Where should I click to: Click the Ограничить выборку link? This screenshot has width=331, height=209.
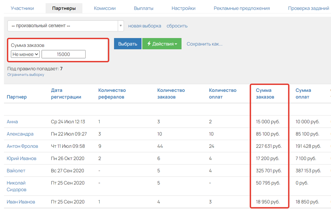[x=26, y=75]
